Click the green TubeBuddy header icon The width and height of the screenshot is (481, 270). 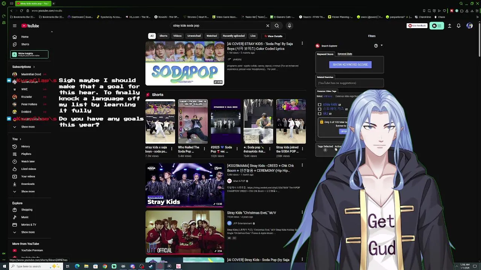pyautogui.click(x=437, y=26)
